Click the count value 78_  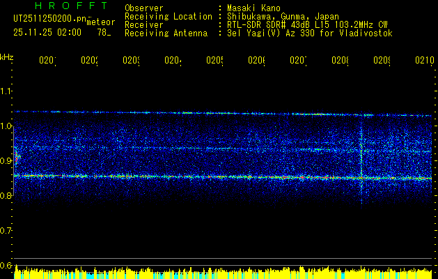pyautogui.click(x=104, y=33)
